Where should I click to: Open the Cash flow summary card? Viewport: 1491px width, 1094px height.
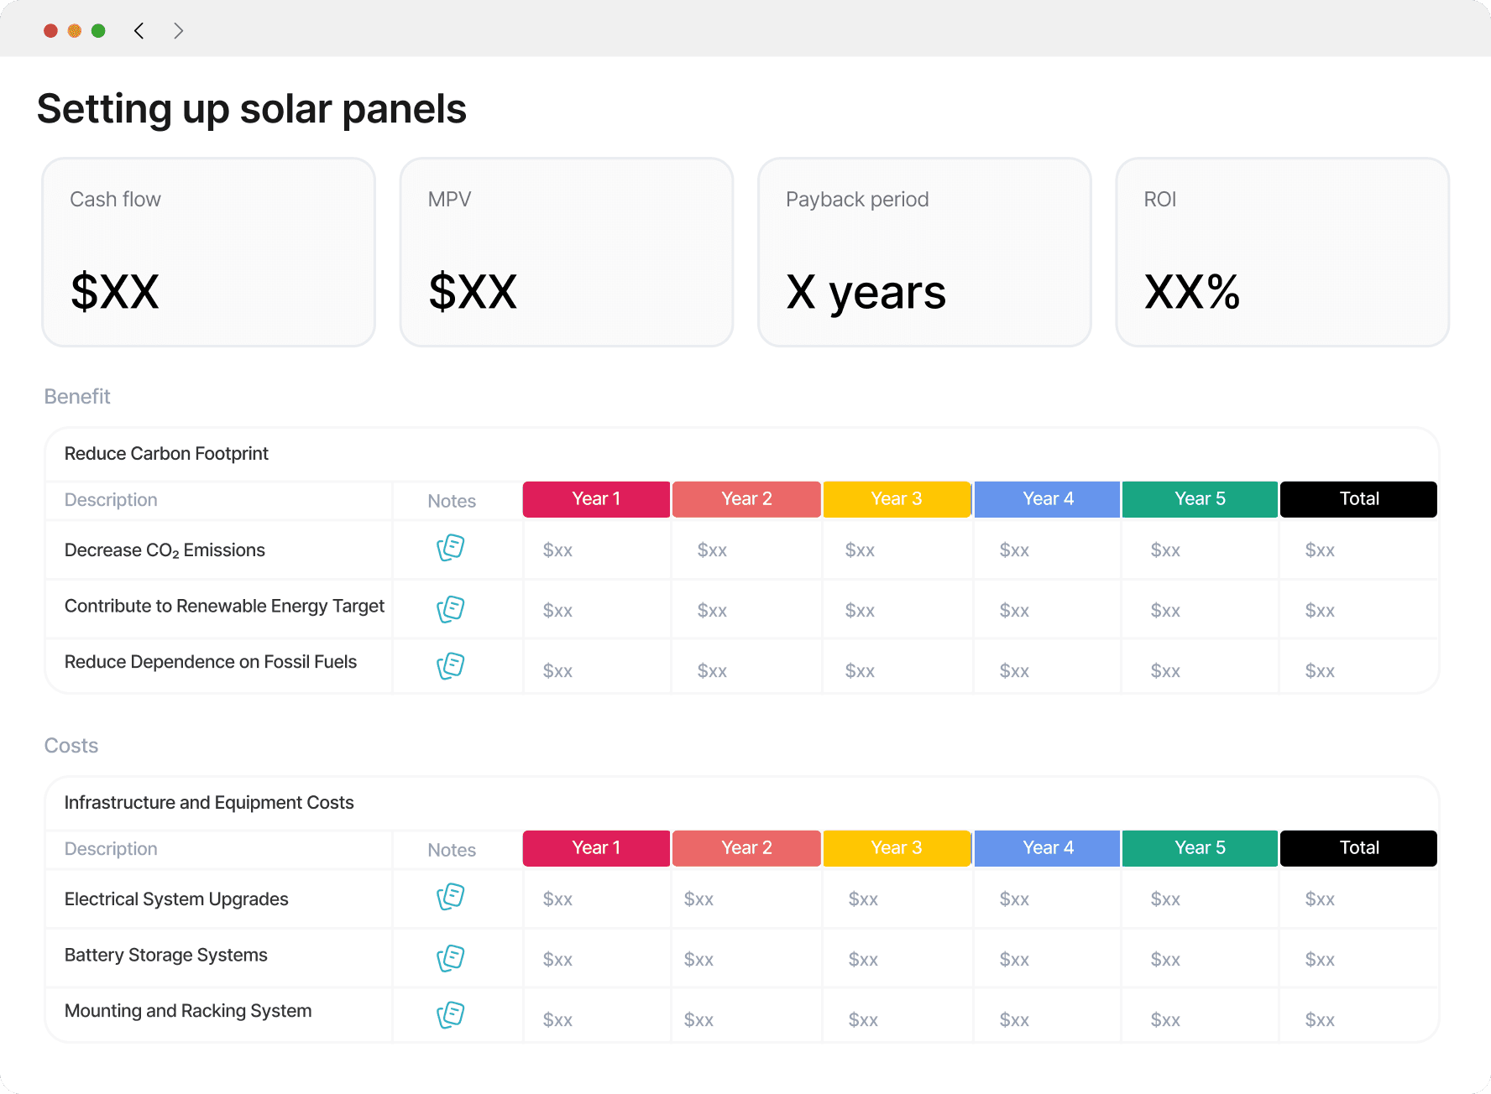[x=208, y=252]
